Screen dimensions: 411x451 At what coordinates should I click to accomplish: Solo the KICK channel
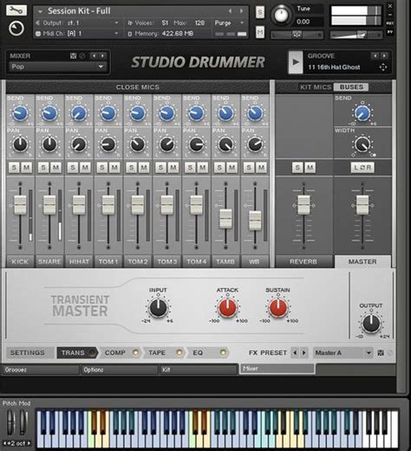(x=14, y=167)
